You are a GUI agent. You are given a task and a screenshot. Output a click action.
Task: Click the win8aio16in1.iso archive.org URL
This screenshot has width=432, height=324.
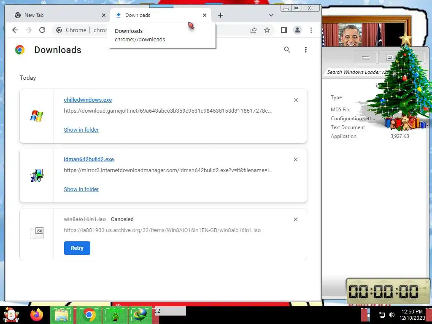tap(162, 230)
